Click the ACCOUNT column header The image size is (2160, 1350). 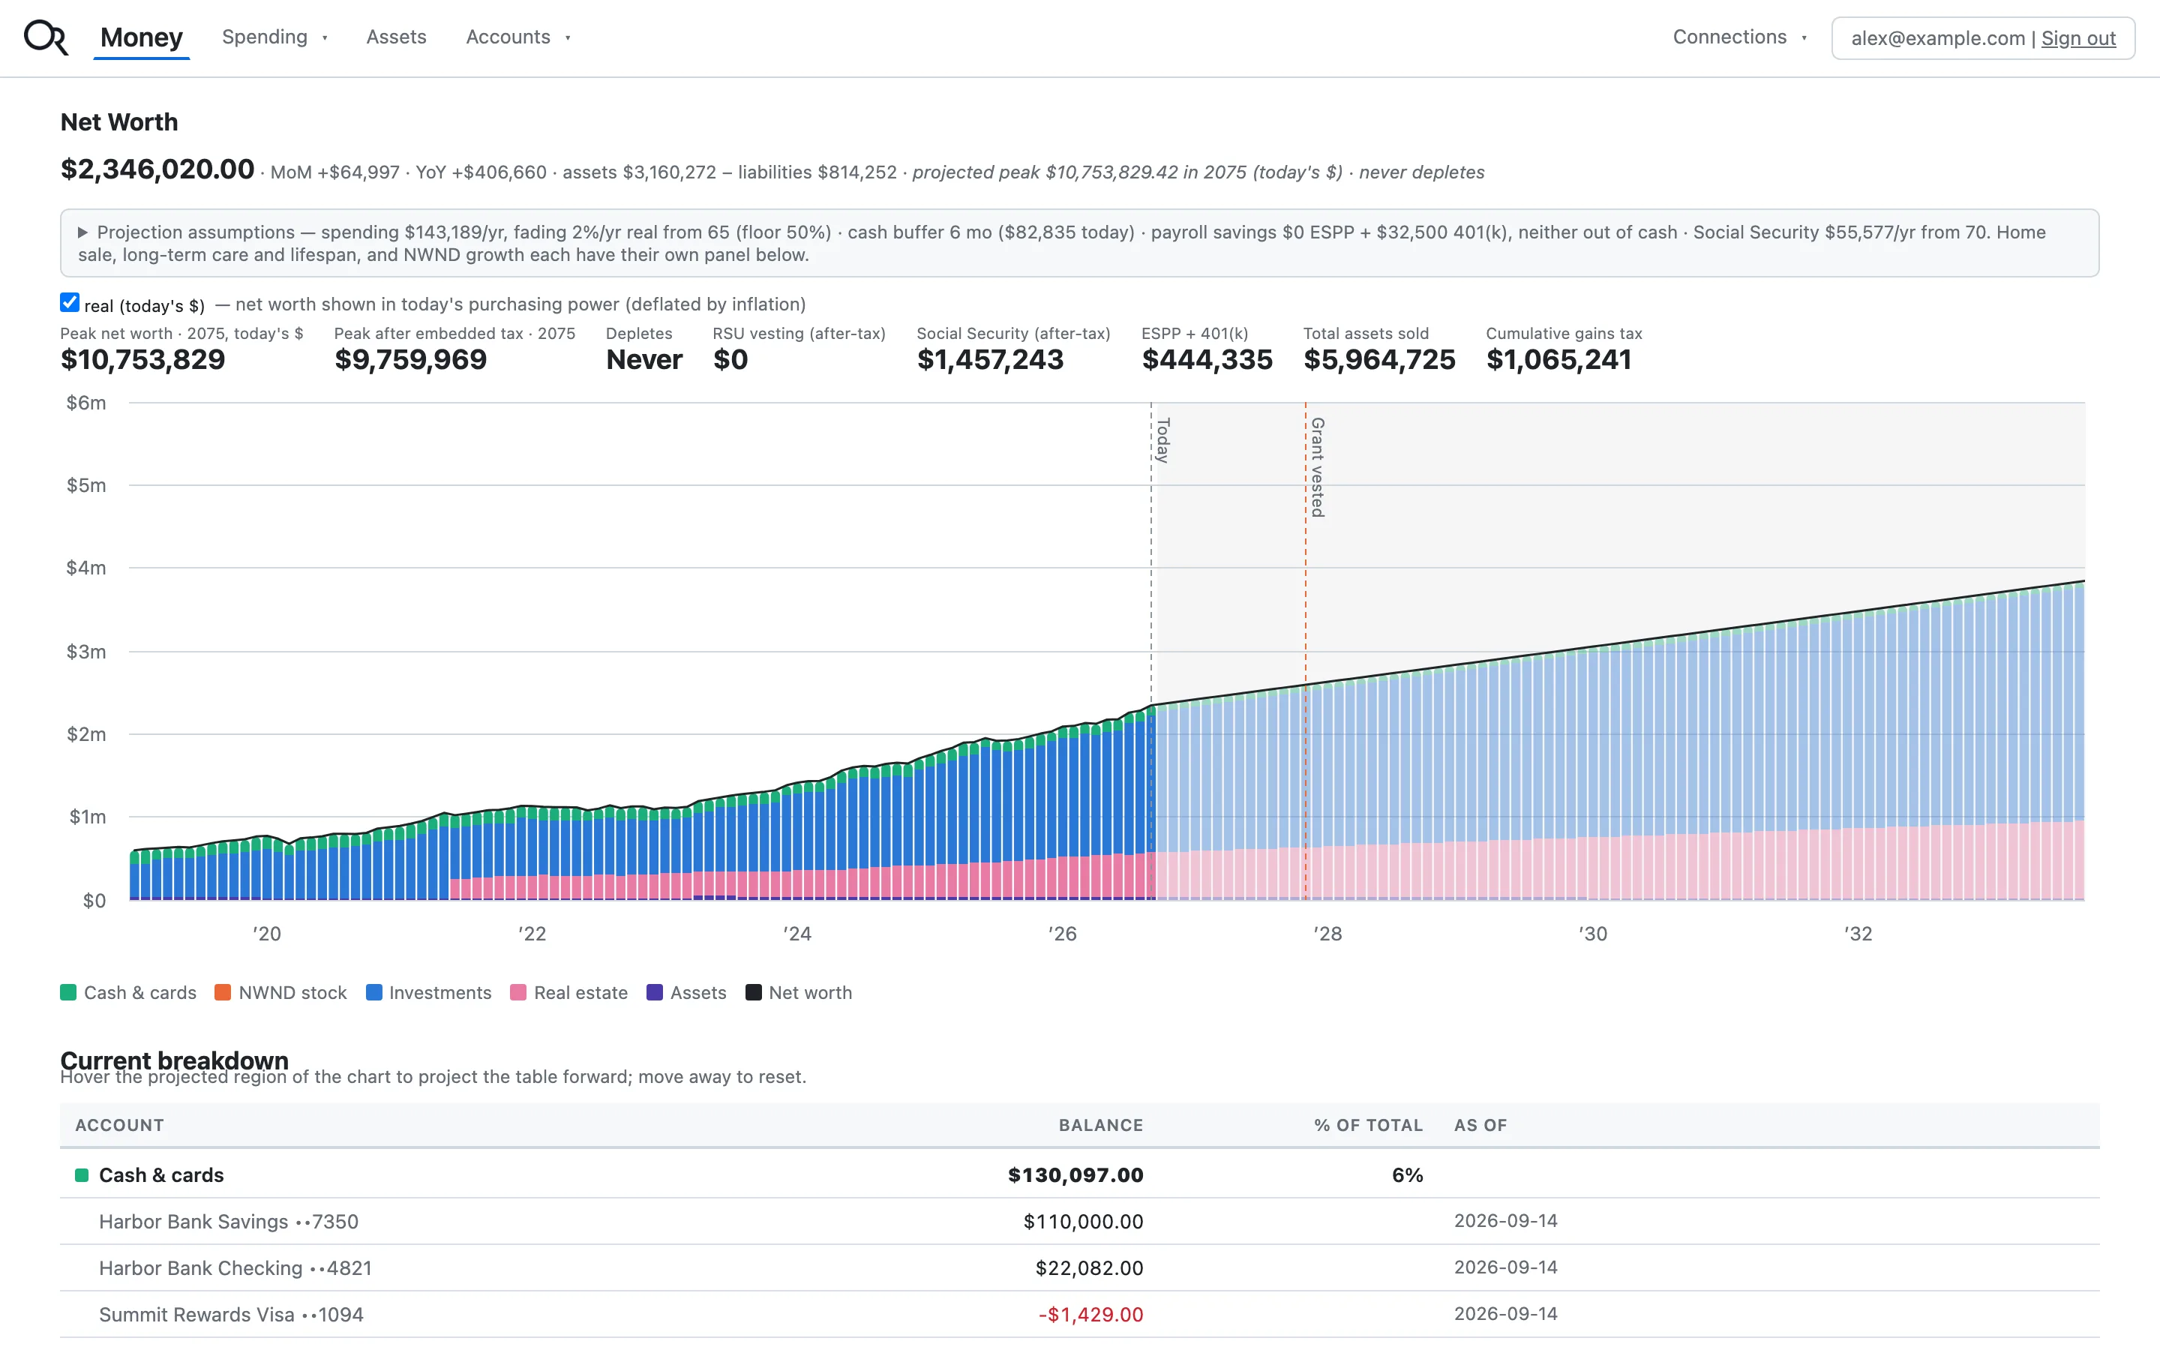pos(119,1125)
